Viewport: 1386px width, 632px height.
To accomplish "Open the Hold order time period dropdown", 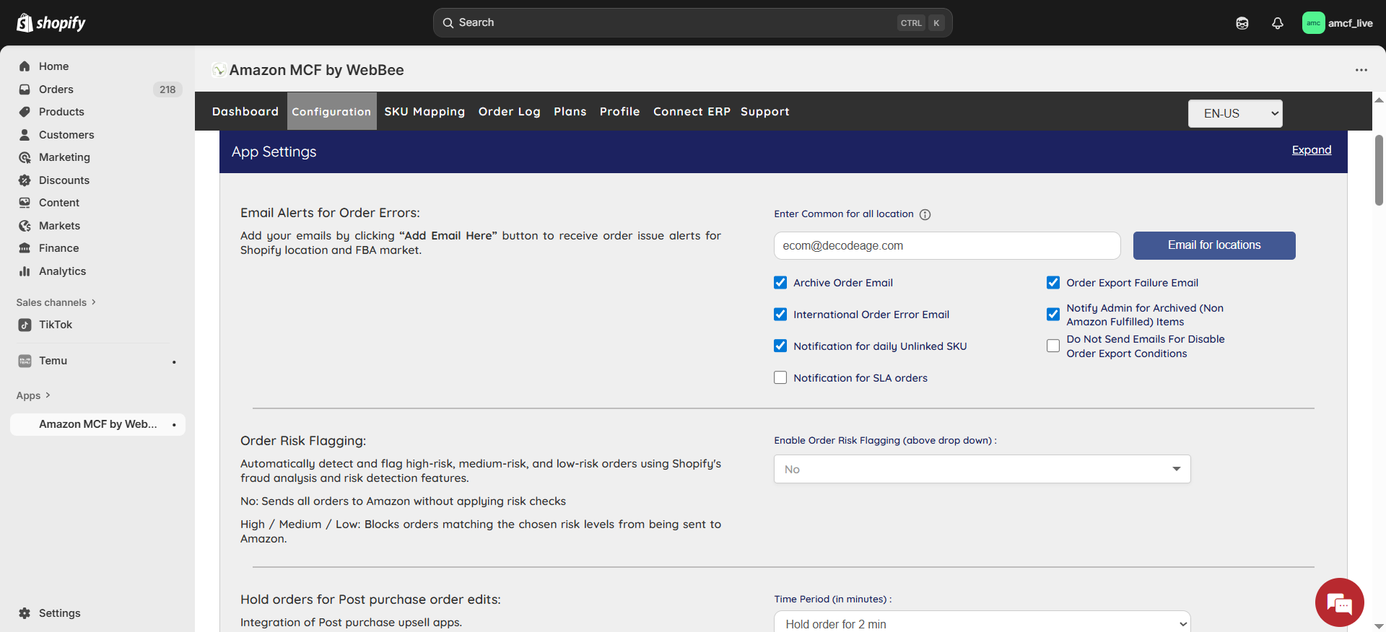I will click(982, 624).
